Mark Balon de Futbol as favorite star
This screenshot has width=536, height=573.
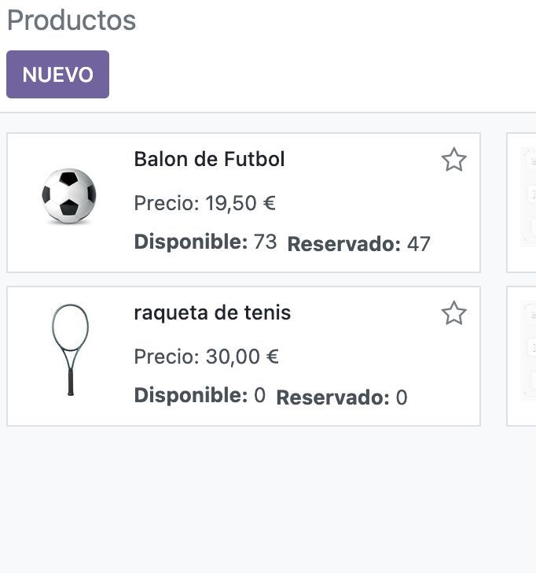click(454, 160)
